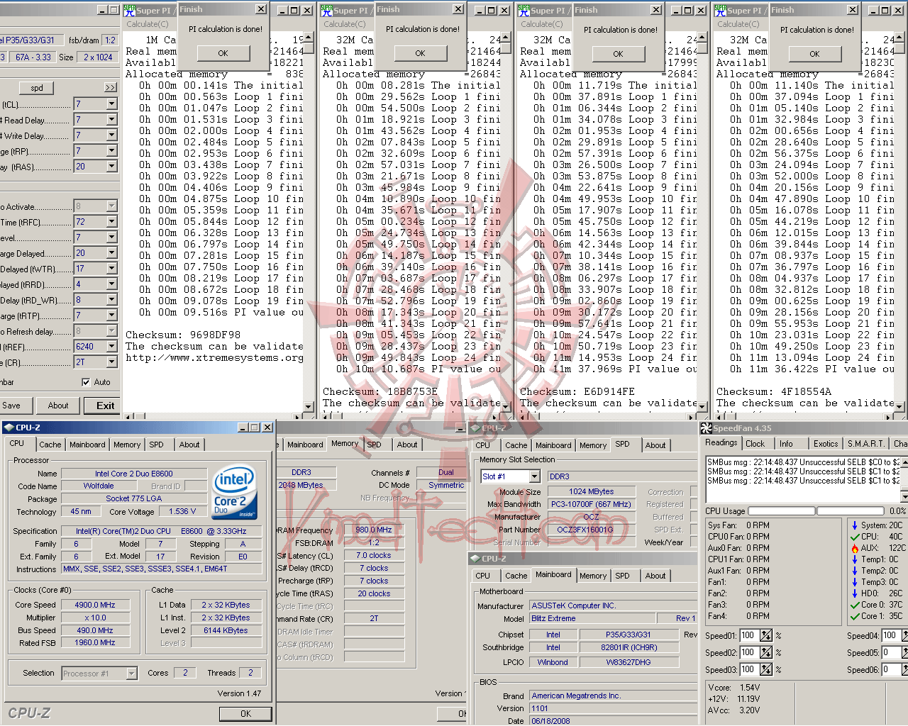The height and width of the screenshot is (726, 908).
Task: Select the Info tab in SpeedFan
Action: tap(786, 444)
